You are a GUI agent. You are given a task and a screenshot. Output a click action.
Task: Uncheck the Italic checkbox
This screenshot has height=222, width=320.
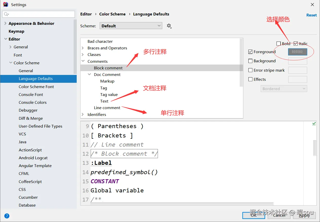pos(296,44)
